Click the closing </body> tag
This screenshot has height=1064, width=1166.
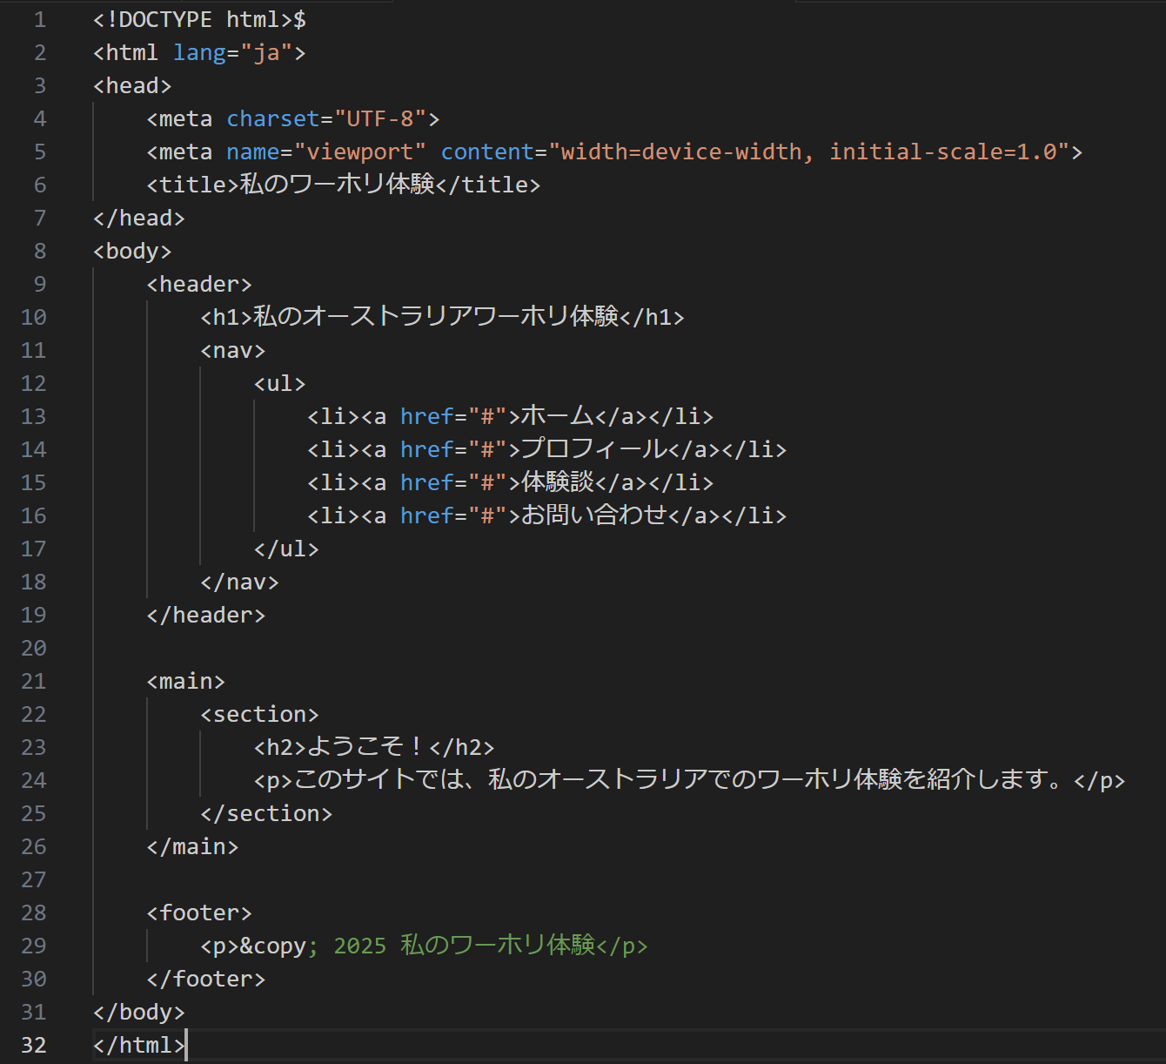tap(139, 1012)
